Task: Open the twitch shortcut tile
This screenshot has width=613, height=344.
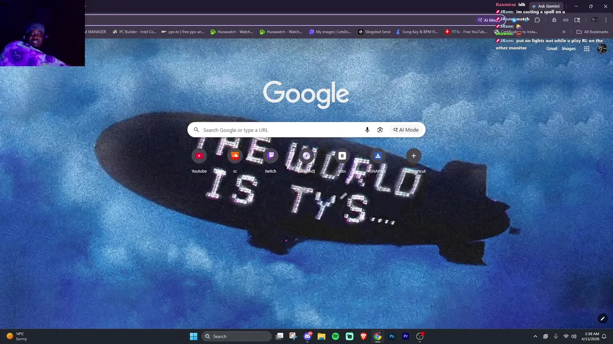Action: tap(271, 161)
